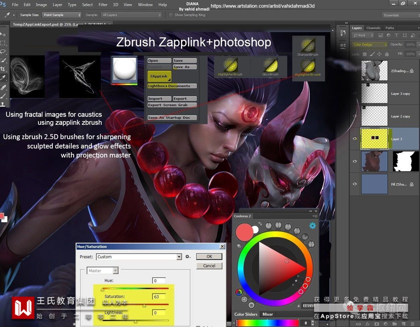Toggle lock all for the layer
Viewport: 420px width, 327px height.
[387, 54]
